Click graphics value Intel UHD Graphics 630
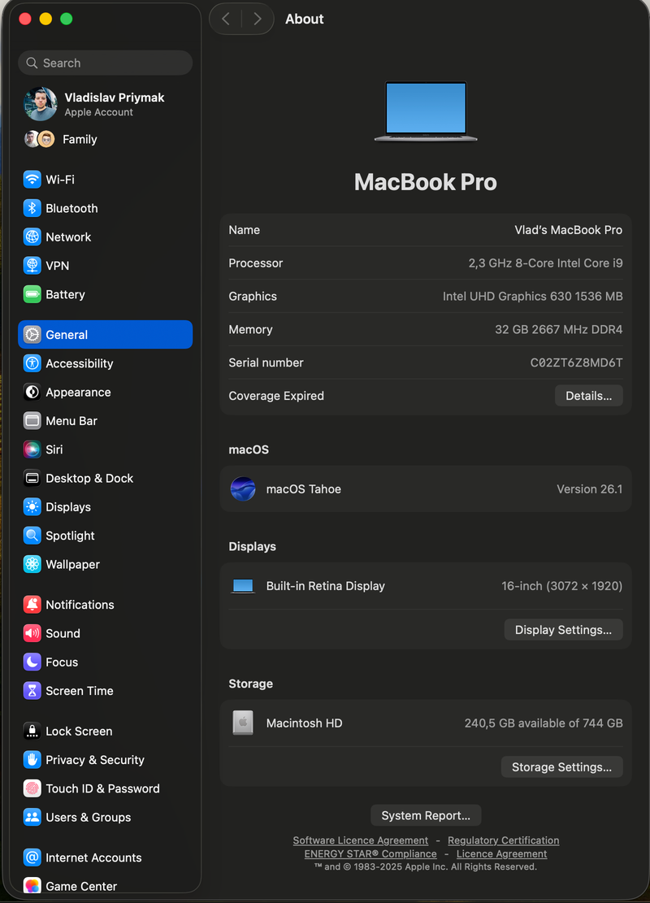 click(532, 296)
